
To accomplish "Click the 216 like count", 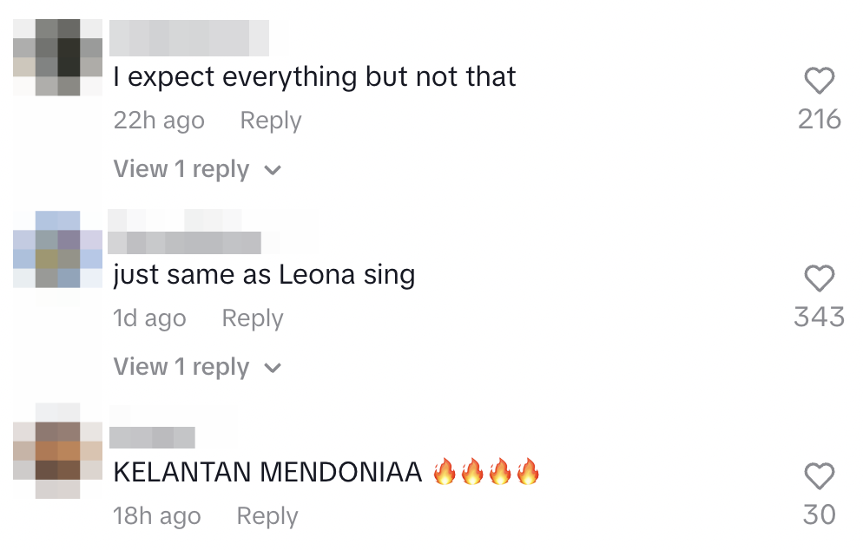I will 819,119.
